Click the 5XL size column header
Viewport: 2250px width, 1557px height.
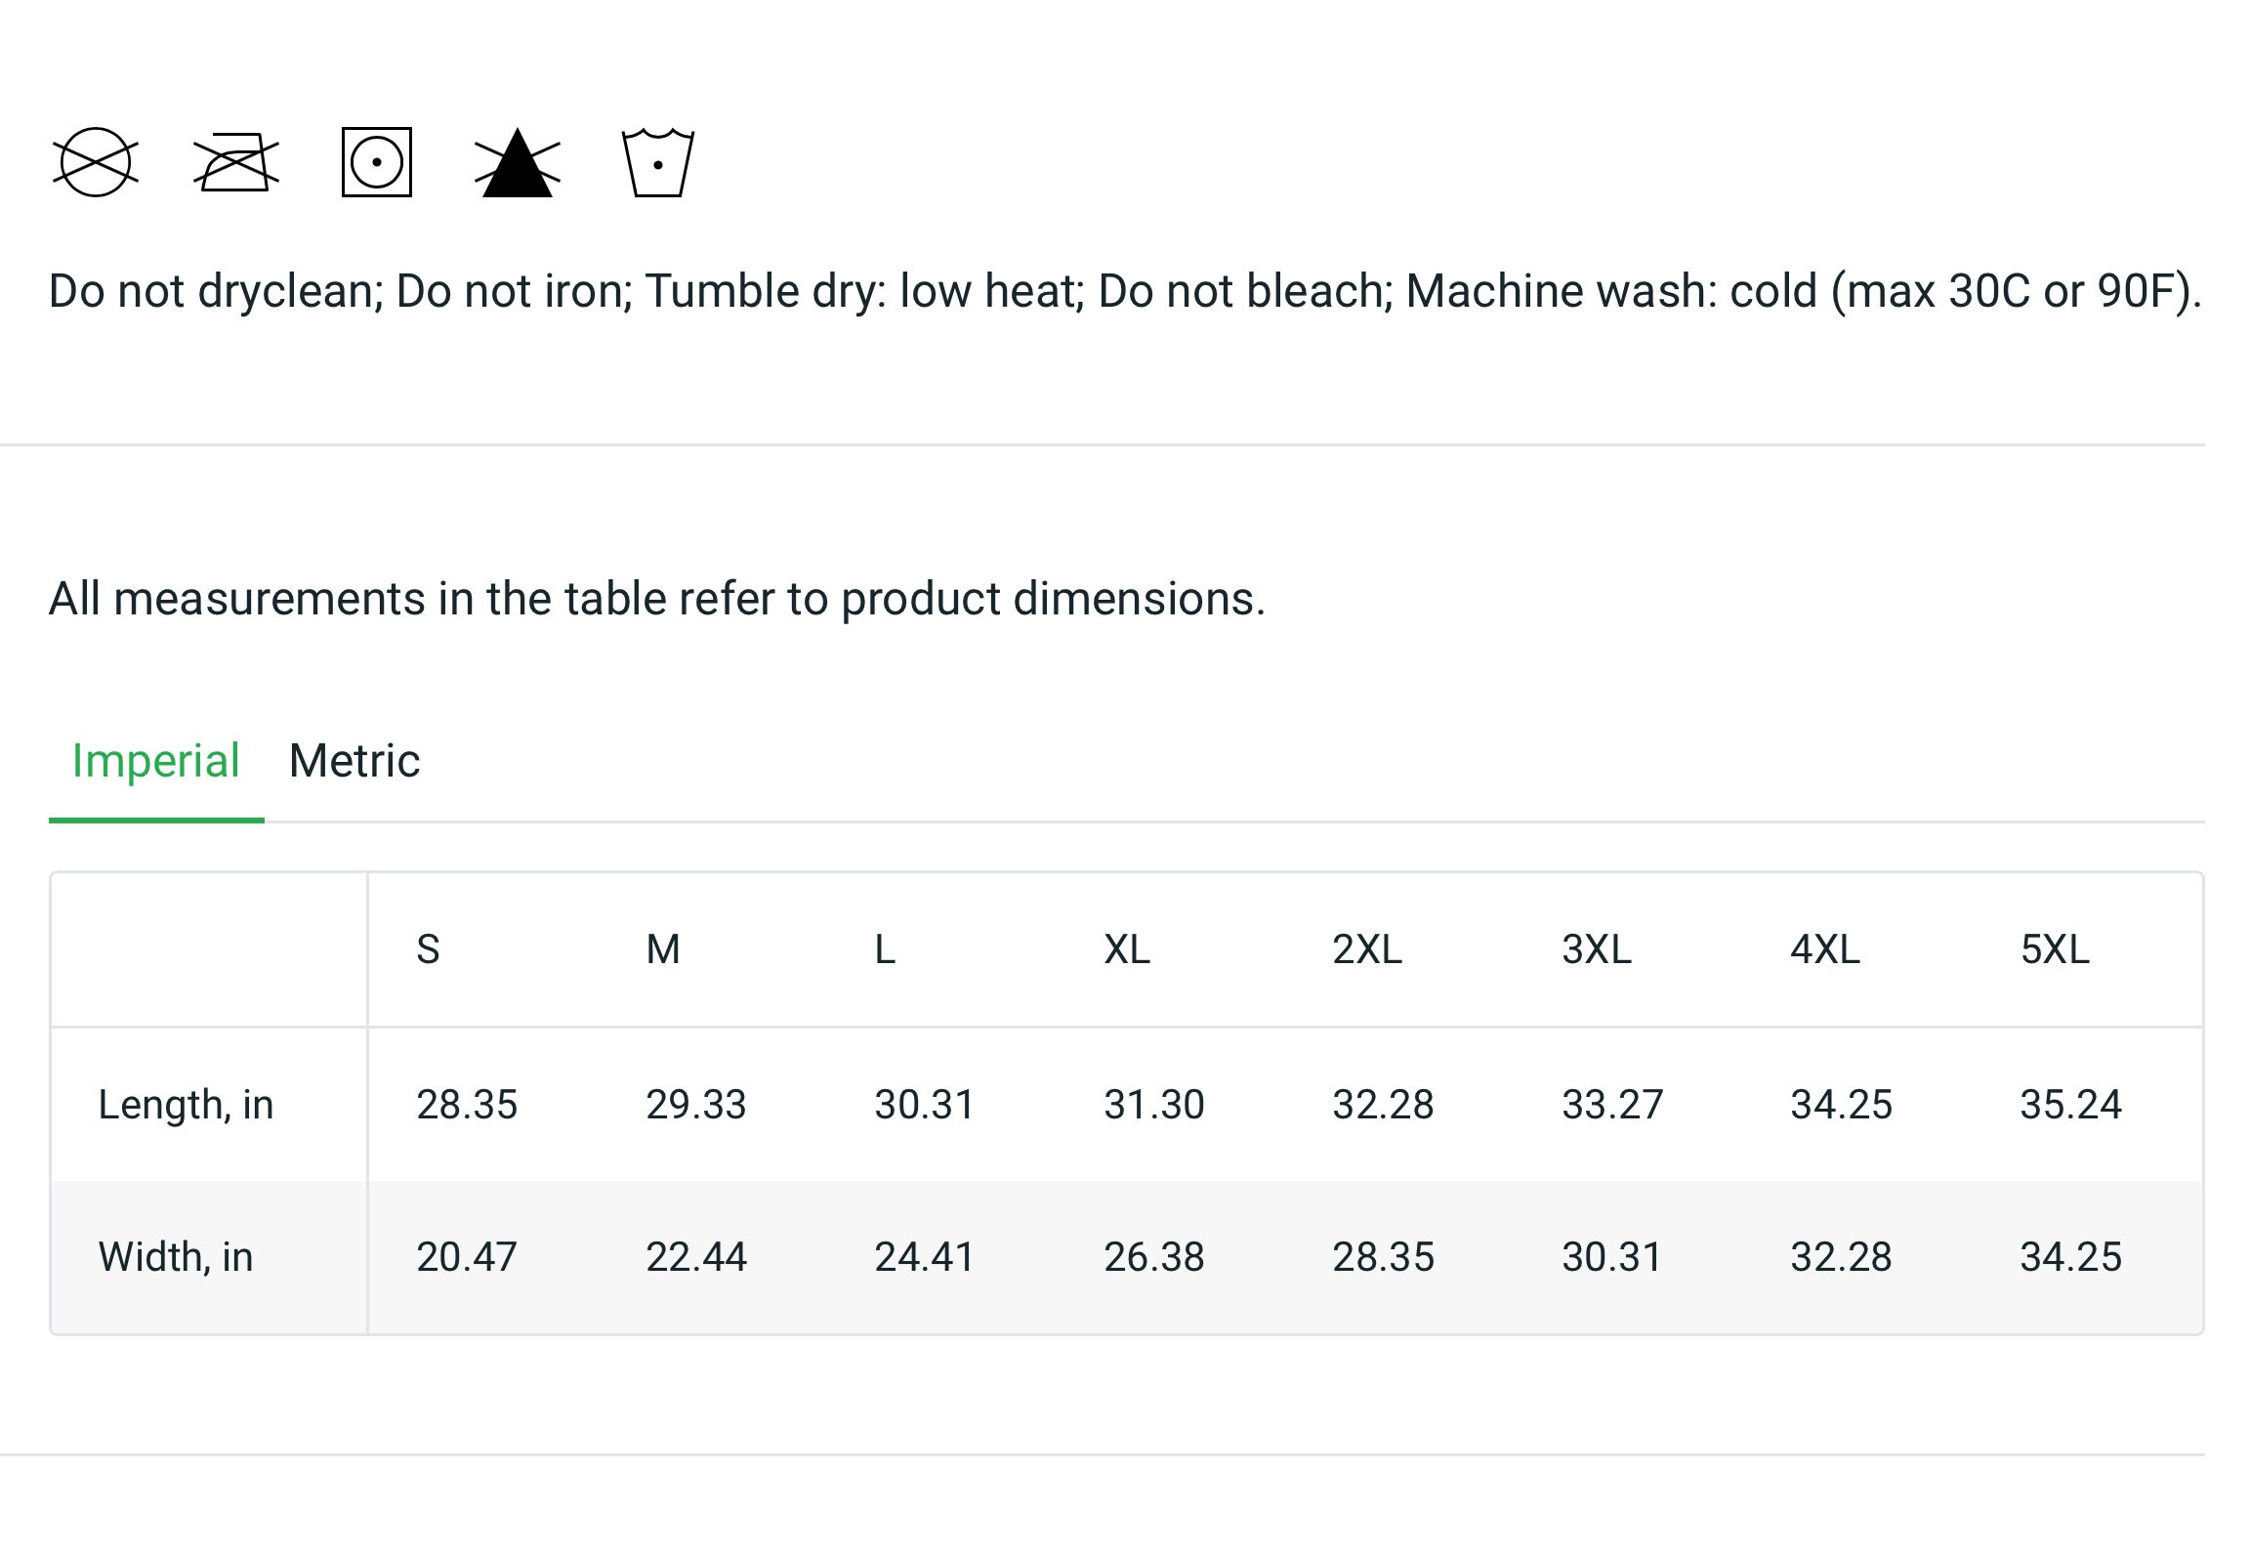pyautogui.click(x=2055, y=949)
